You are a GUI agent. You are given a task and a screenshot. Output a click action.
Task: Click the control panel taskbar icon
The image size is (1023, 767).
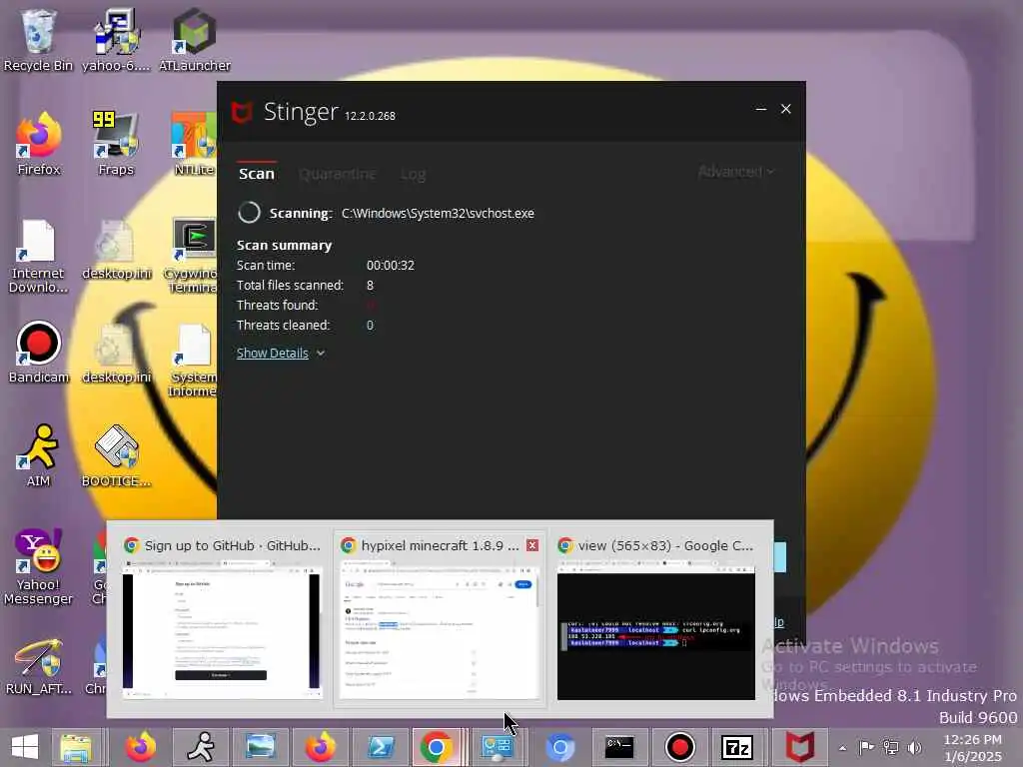[497, 747]
